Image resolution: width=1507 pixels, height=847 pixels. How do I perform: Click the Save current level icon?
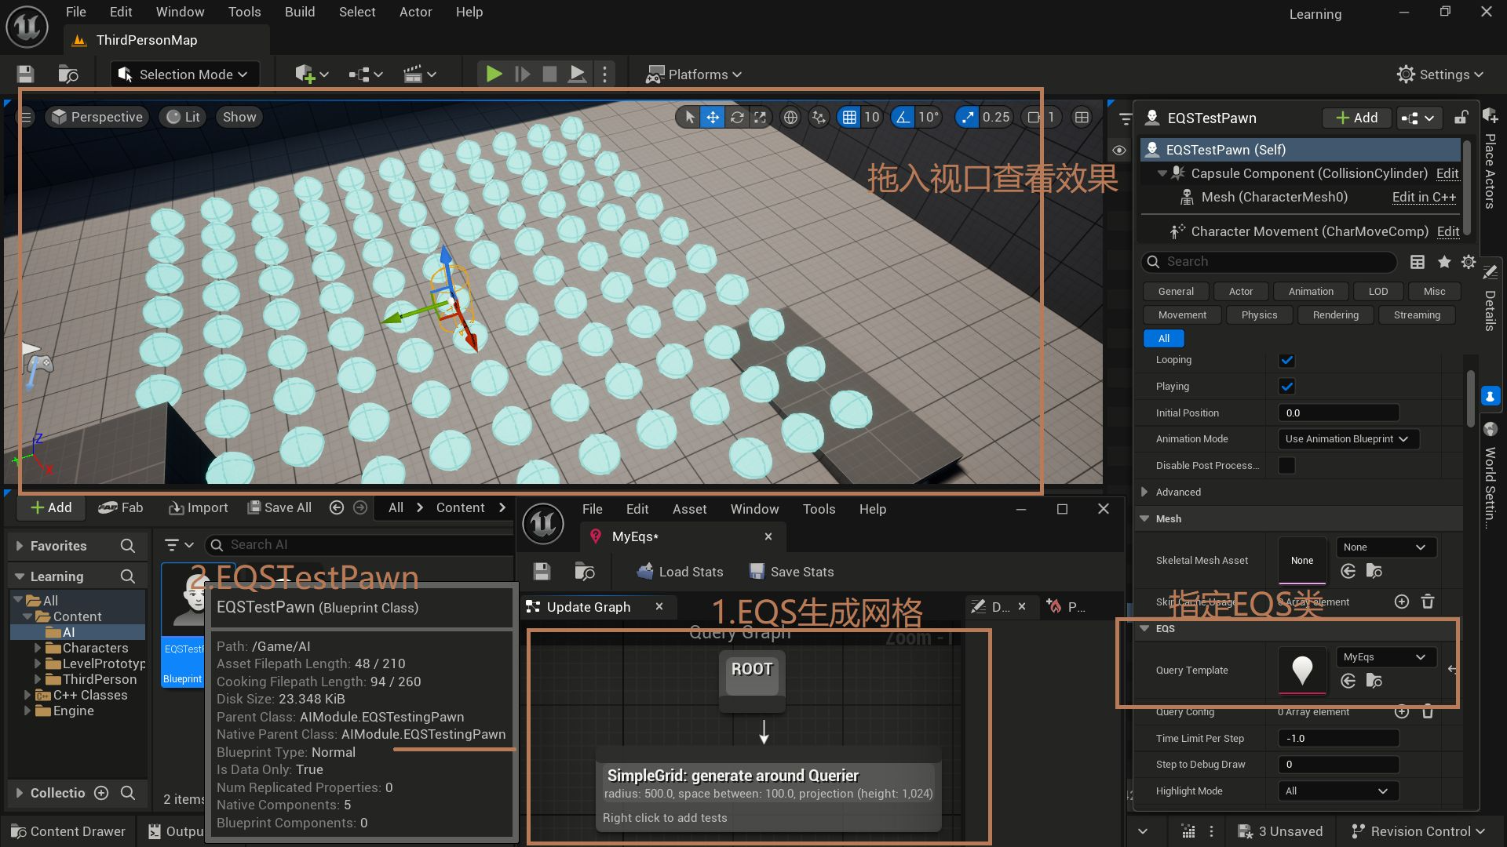26,74
